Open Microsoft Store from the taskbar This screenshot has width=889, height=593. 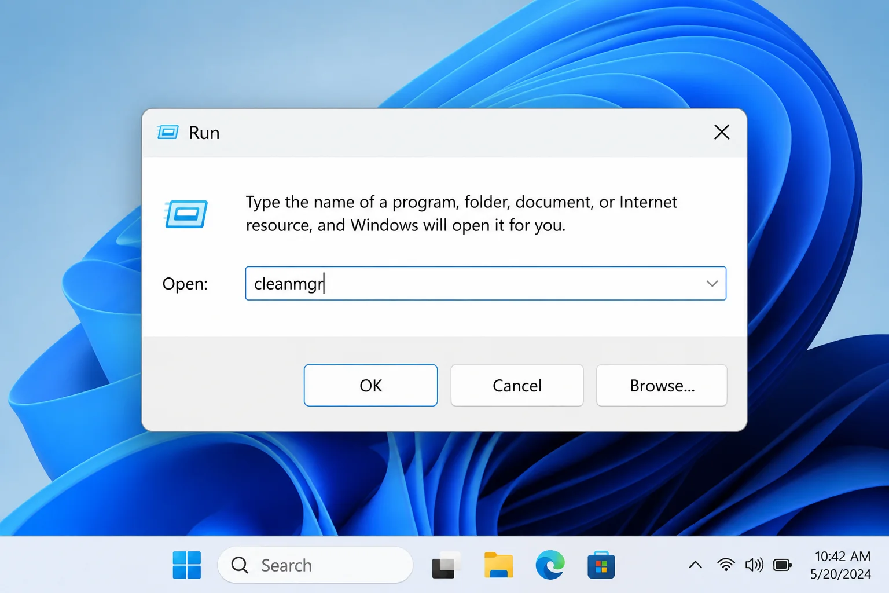[601, 565]
